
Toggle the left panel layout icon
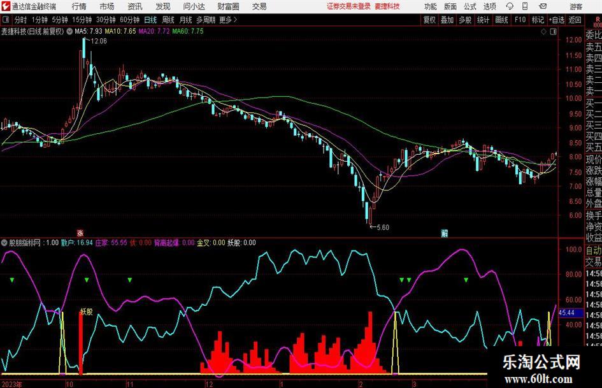[6, 20]
